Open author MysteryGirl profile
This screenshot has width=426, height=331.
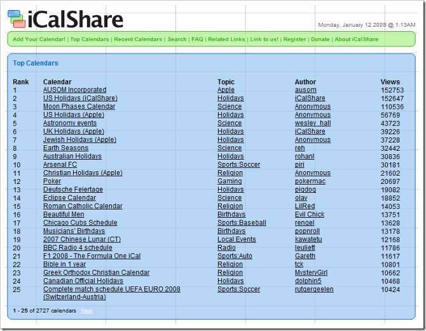[312, 272]
